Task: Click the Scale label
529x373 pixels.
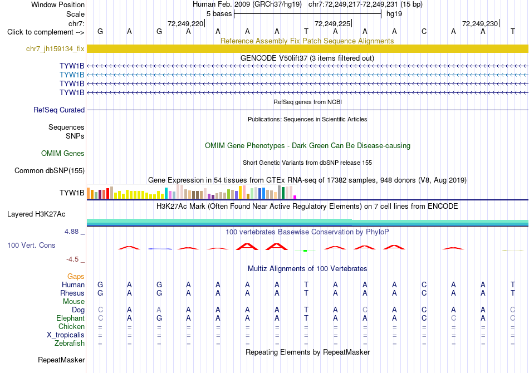Action: (x=75, y=14)
